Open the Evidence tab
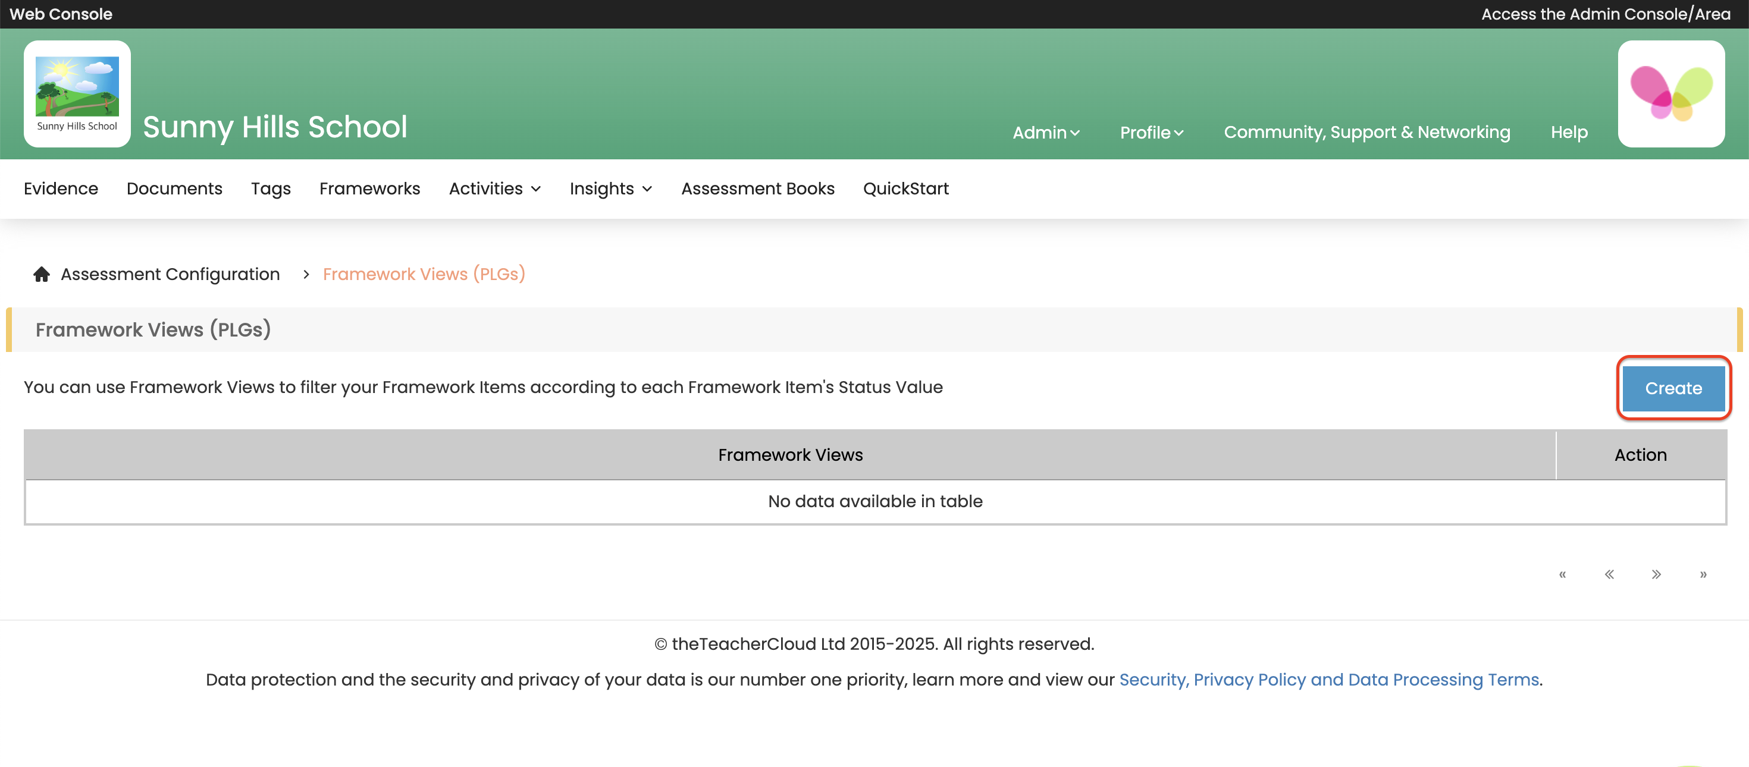Screen dimensions: 1749x767 click(x=61, y=188)
